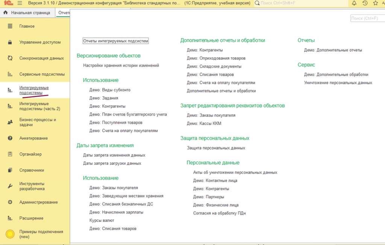Click the Интегрируемые подсистемы section icon
This screenshot has width=385, height=245.
coord(10,90)
